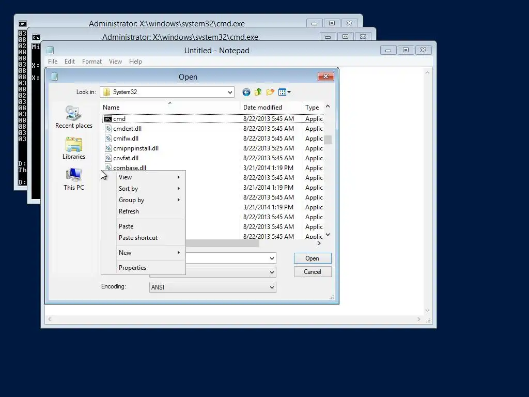Sort files by Date modified column header
The height and width of the screenshot is (397, 529).
(270, 108)
